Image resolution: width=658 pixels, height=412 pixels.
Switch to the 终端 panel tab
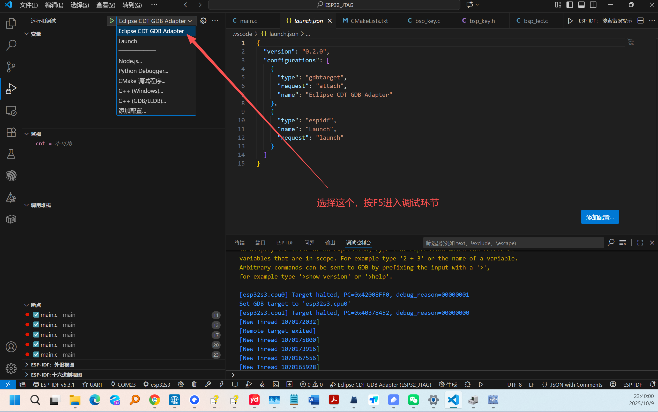(240, 243)
